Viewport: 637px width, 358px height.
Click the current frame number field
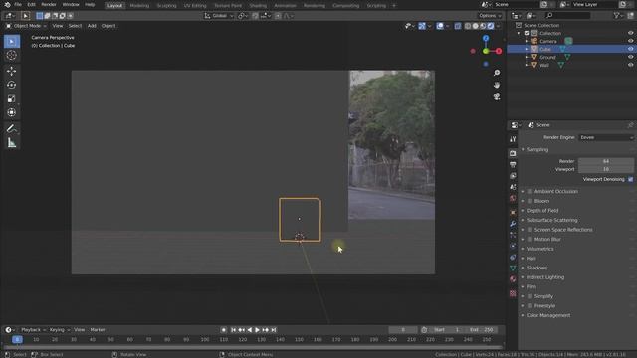(x=403, y=330)
